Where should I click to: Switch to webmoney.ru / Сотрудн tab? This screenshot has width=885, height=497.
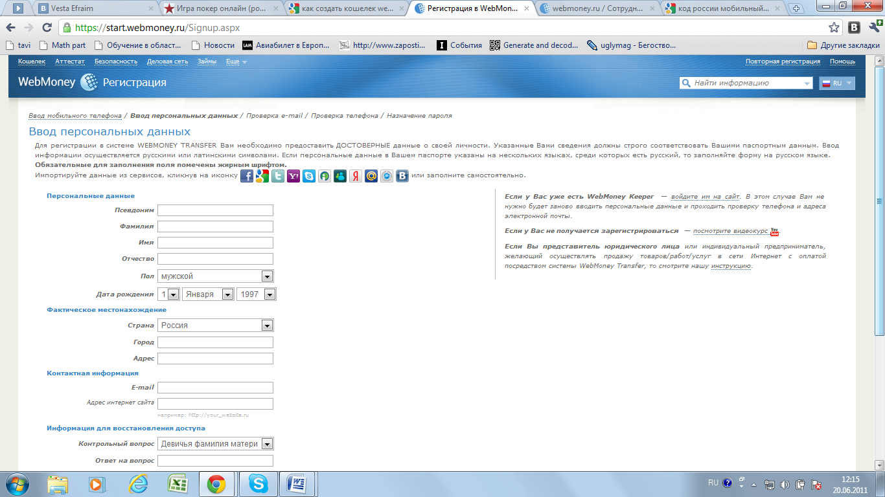coord(597,9)
